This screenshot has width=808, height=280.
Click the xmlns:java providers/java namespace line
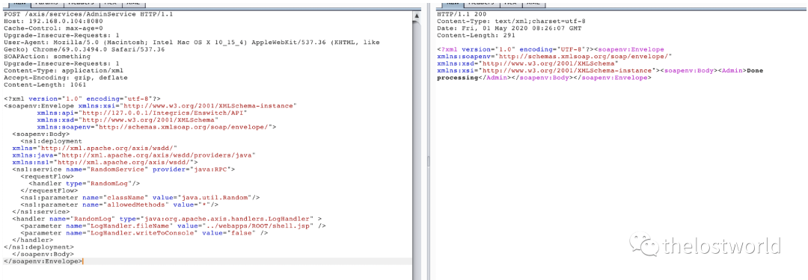pos(134,155)
